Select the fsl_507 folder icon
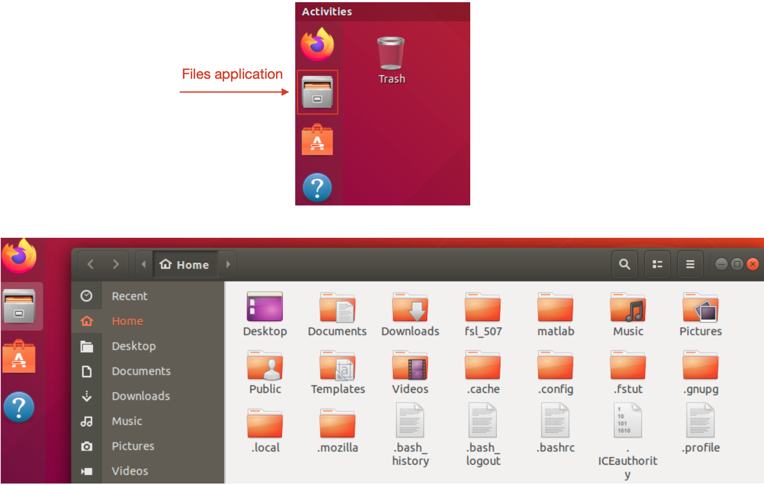Screen dimensions: 764x485 [x=483, y=308]
